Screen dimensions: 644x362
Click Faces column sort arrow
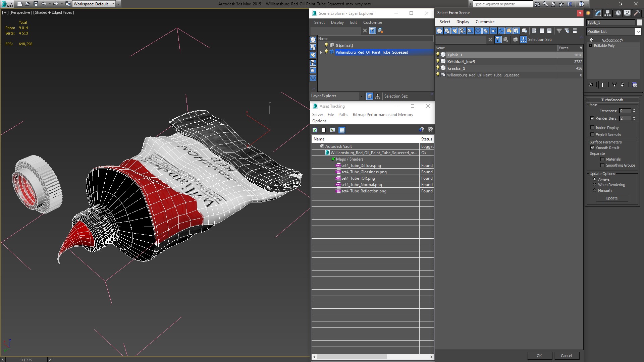tap(581, 48)
